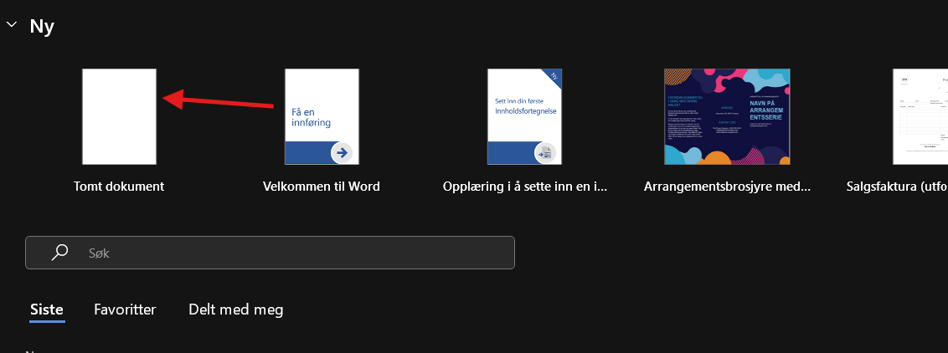The image size is (948, 353).
Task: Click the arrow icon on Få en innføring
Action: [x=342, y=152]
